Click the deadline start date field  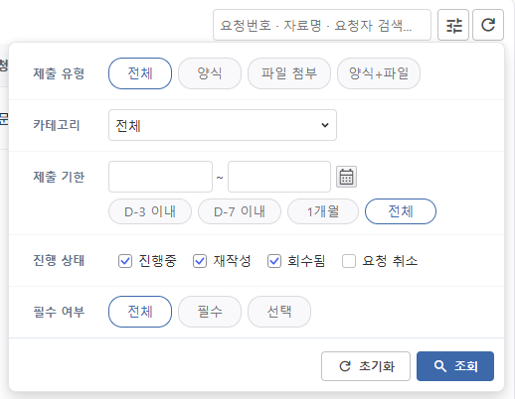coord(160,177)
